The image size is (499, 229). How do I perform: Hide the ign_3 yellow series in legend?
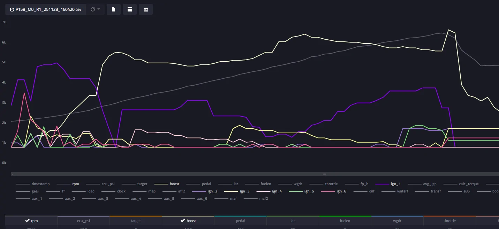tap(237, 191)
